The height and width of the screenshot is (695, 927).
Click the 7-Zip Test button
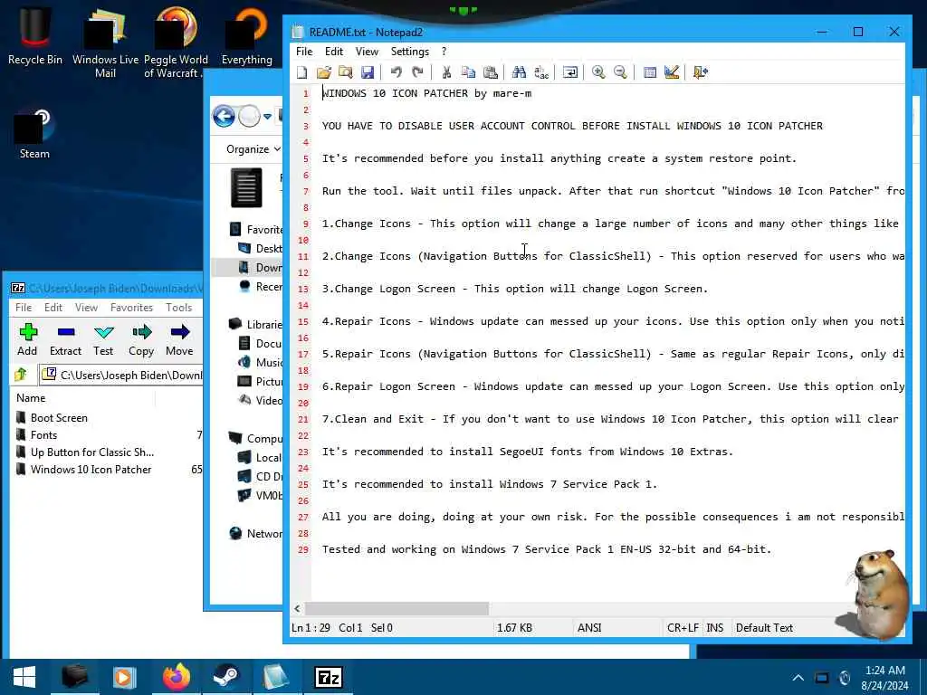pos(103,340)
